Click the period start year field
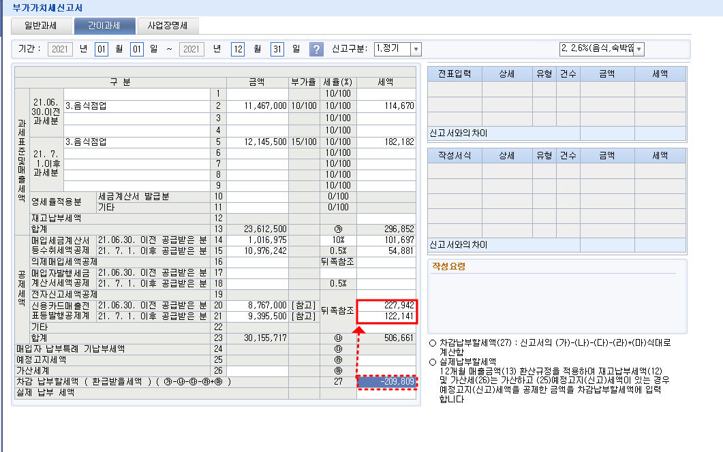This screenshot has height=452, width=723. [61, 49]
